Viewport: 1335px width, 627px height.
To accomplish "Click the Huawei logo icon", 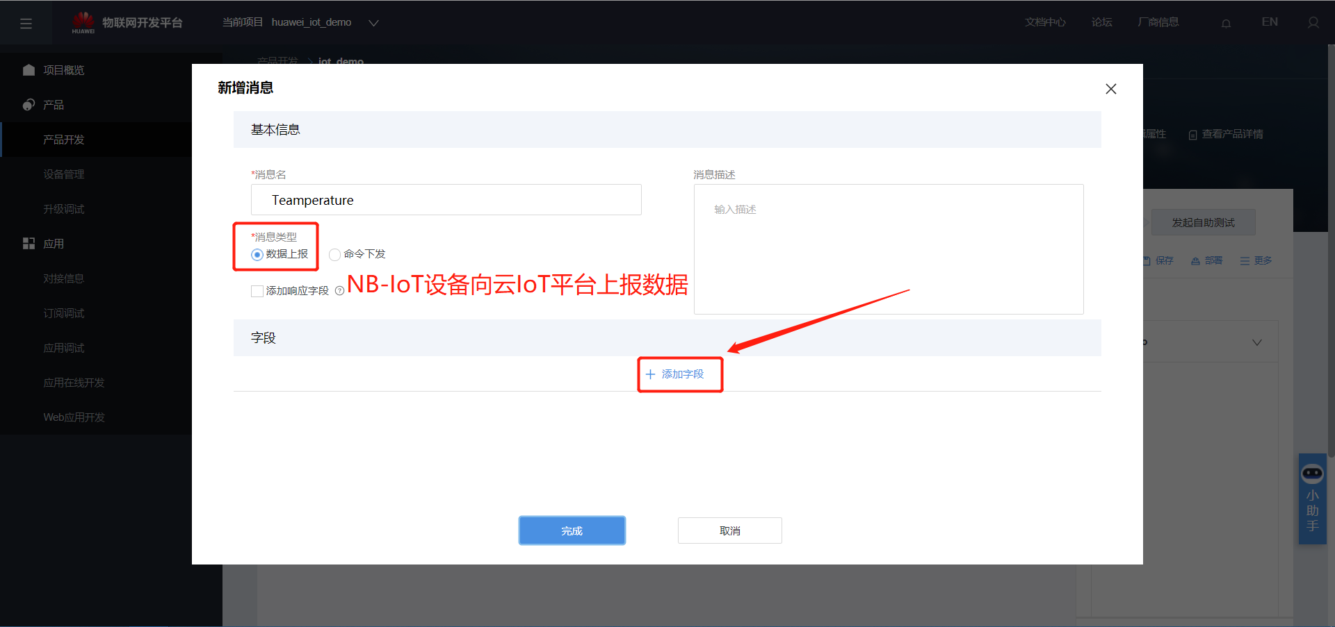I will [x=83, y=22].
